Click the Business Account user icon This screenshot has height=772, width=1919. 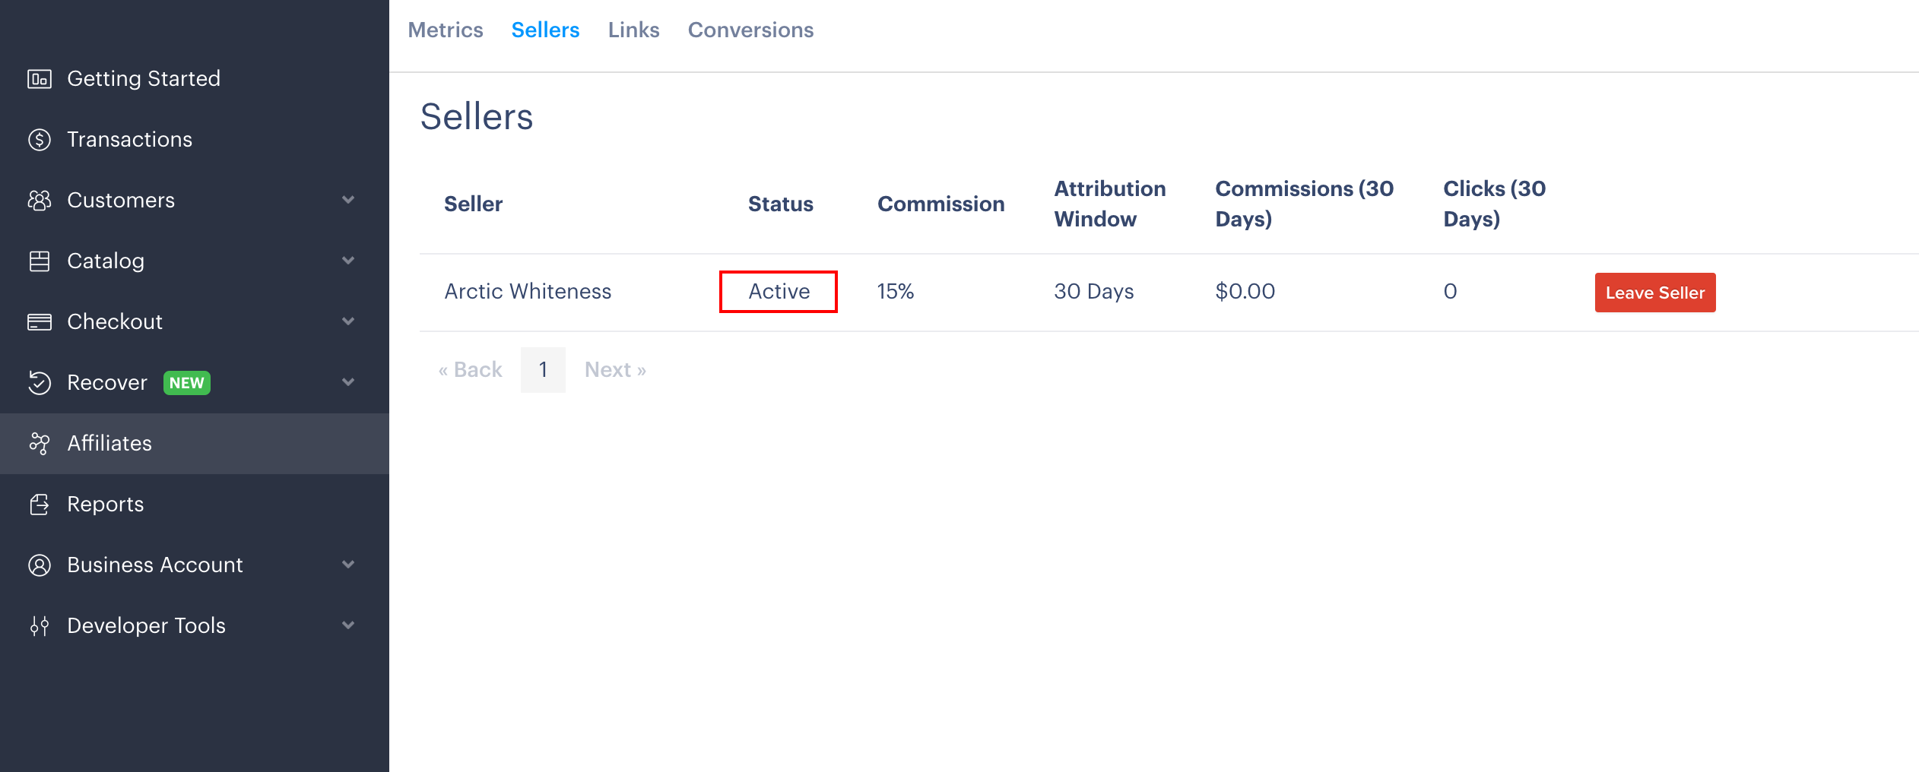point(40,565)
